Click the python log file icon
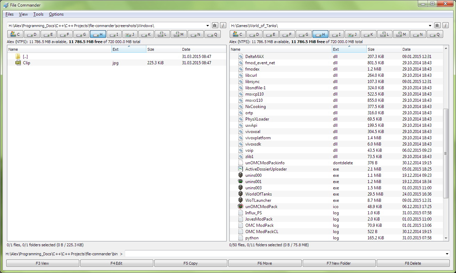456x273 pixels. [241, 238]
